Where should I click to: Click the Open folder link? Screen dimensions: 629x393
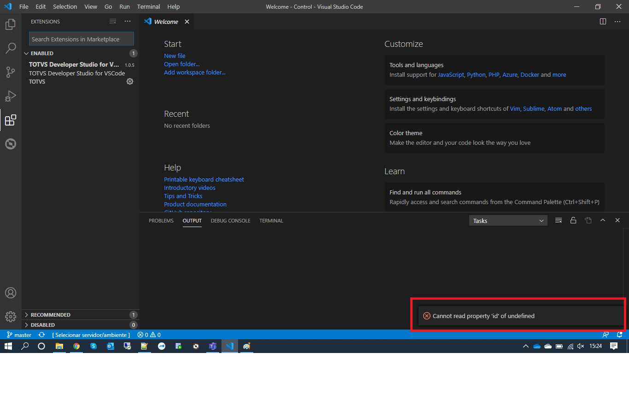[181, 64]
